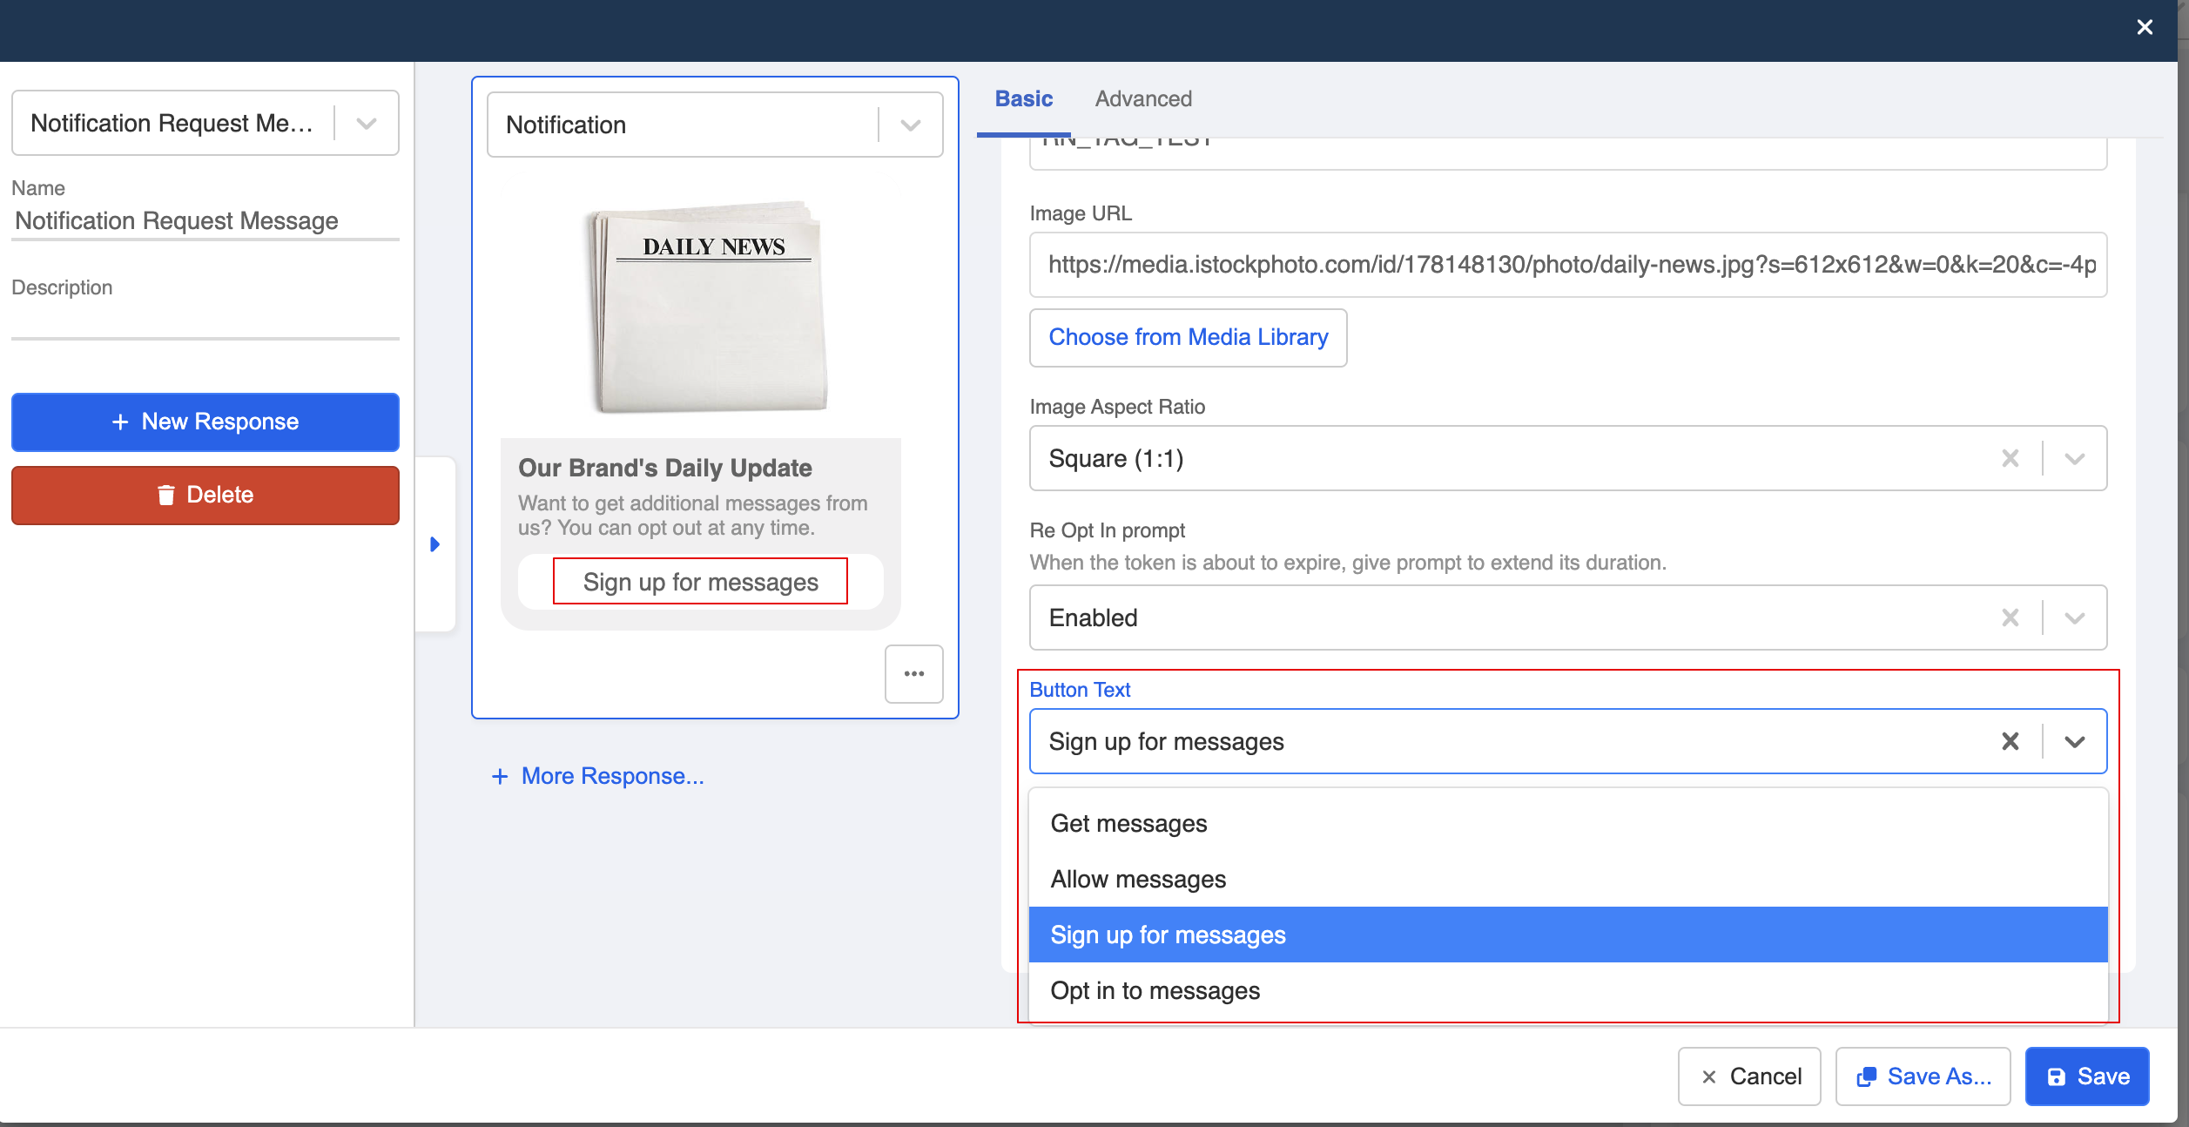Click into the Image URL field
The width and height of the screenshot is (2189, 1127).
point(1567,265)
